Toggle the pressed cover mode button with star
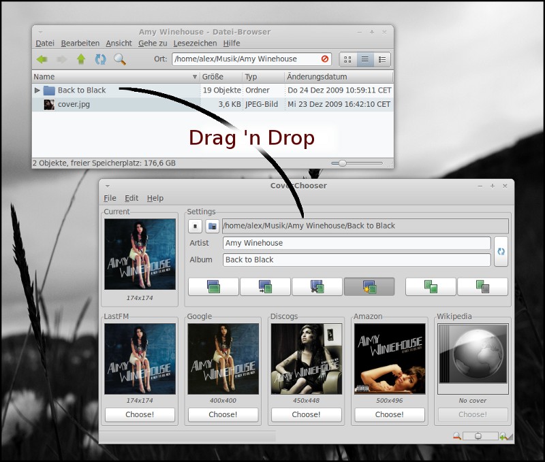 369,286
